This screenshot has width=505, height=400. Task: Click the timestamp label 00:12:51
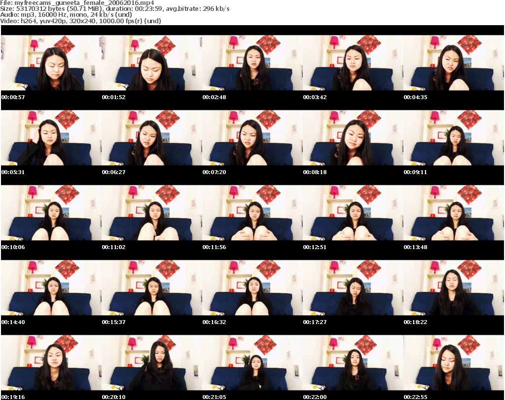coord(315,247)
